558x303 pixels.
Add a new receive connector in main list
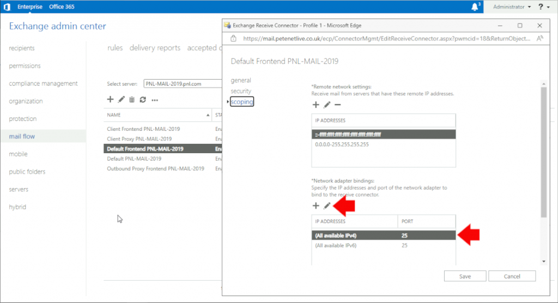pos(110,100)
